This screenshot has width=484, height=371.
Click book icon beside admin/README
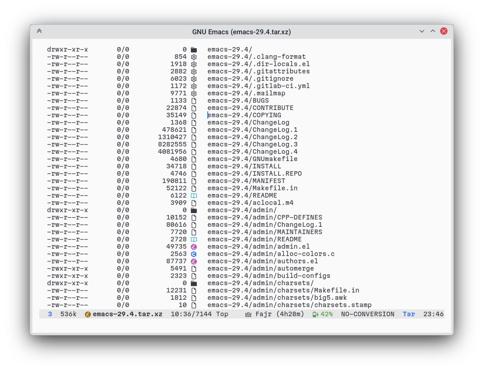(194, 239)
